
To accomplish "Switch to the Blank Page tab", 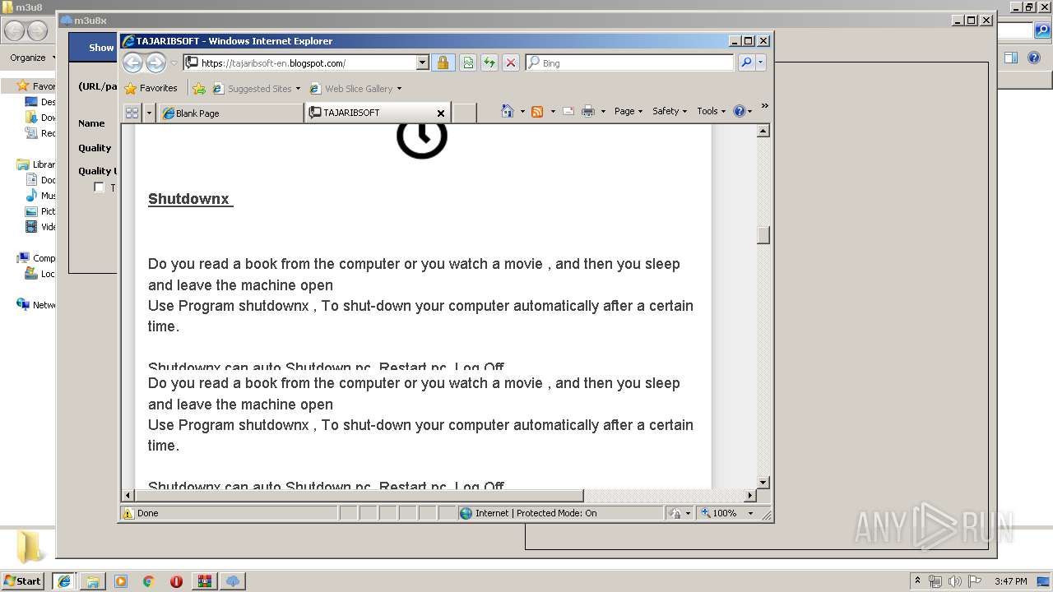I will tap(231, 113).
